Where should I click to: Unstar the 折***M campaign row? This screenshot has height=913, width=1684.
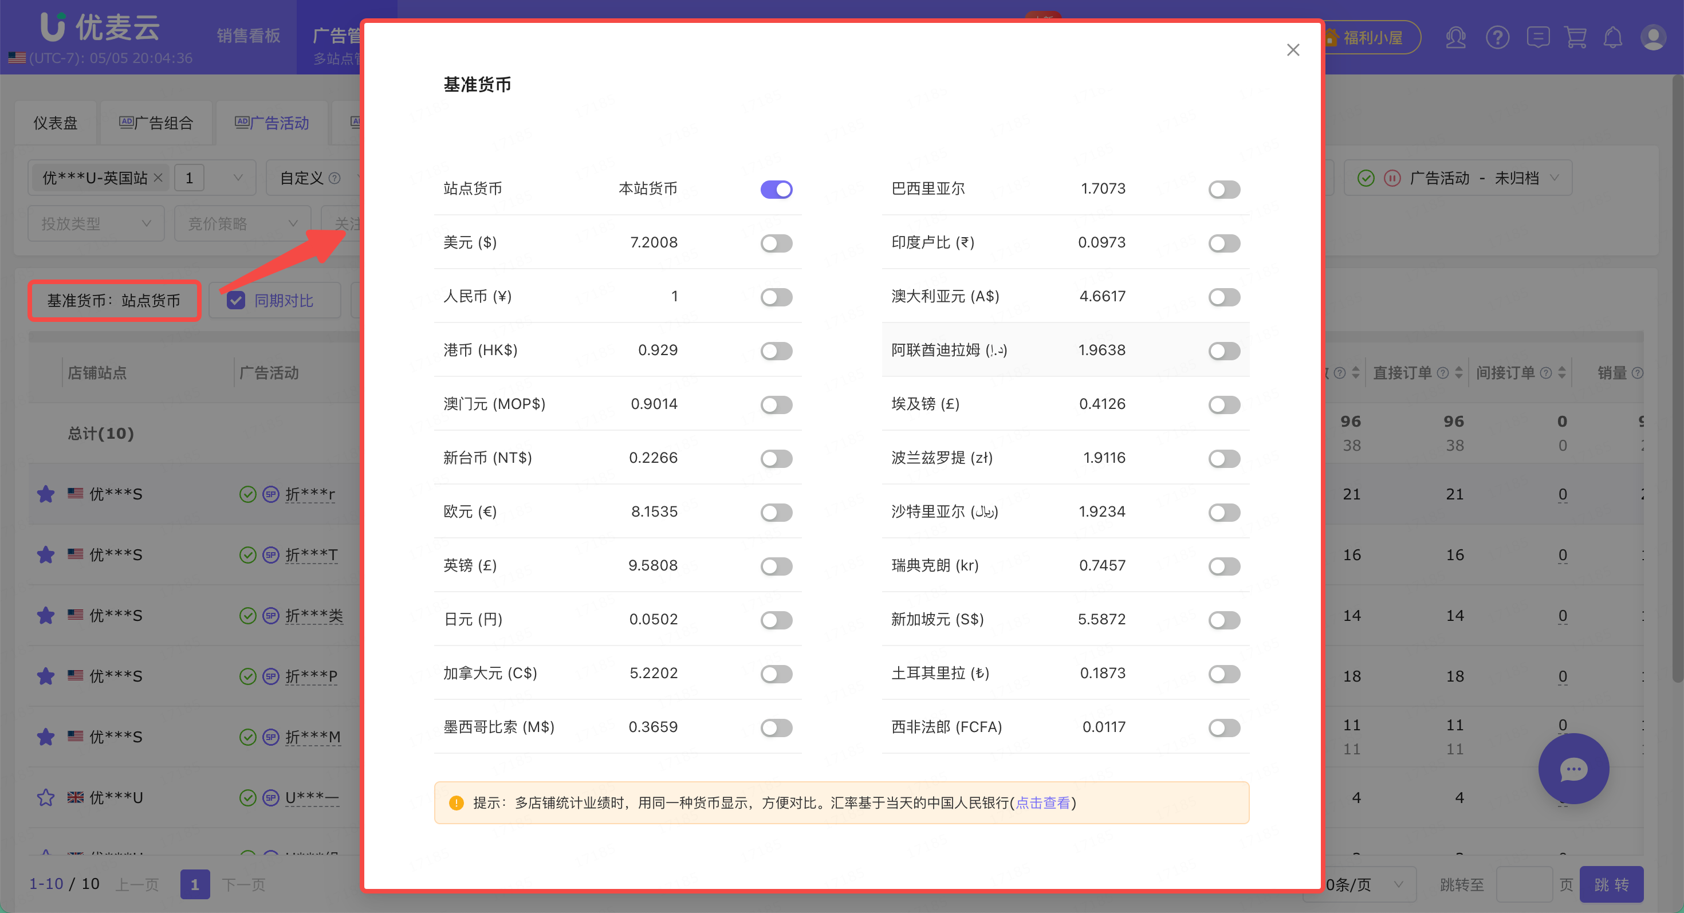46,737
